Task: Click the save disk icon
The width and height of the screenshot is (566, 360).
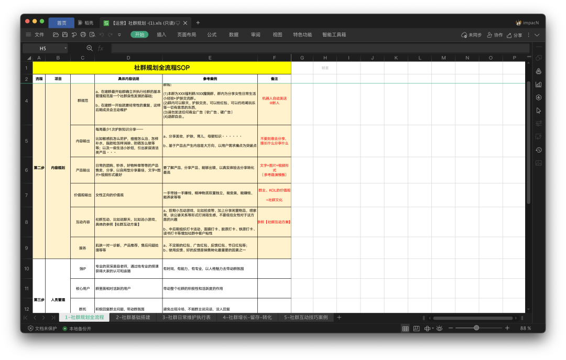Action: point(65,35)
